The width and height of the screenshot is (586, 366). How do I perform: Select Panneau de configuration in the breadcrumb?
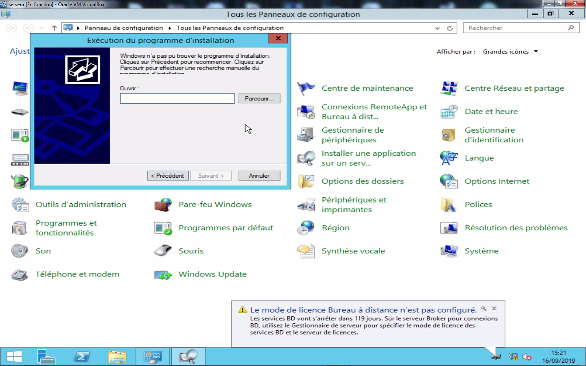124,28
